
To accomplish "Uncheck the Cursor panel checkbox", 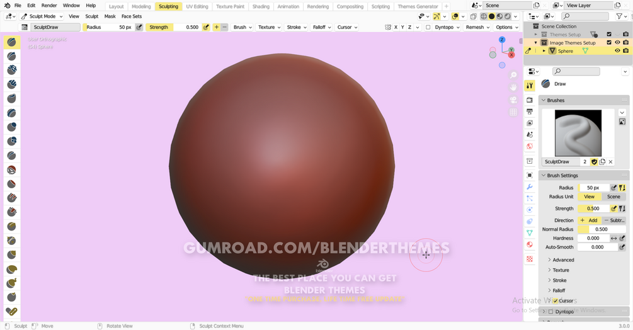I will [555, 301].
